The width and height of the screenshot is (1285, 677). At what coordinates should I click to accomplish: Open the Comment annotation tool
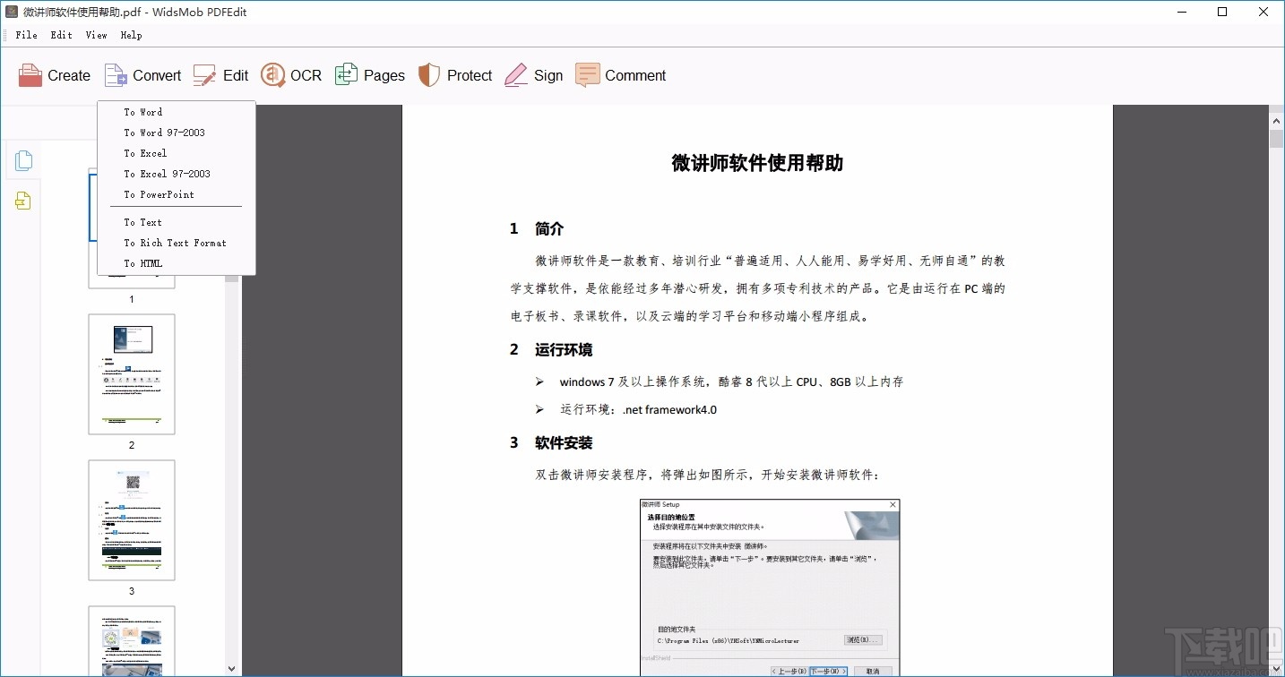(620, 75)
